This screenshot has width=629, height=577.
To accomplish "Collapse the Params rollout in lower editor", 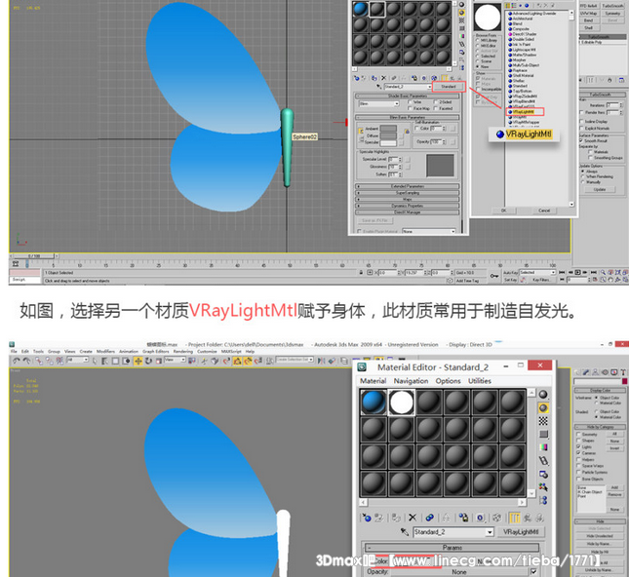I will pyautogui.click(x=452, y=548).
